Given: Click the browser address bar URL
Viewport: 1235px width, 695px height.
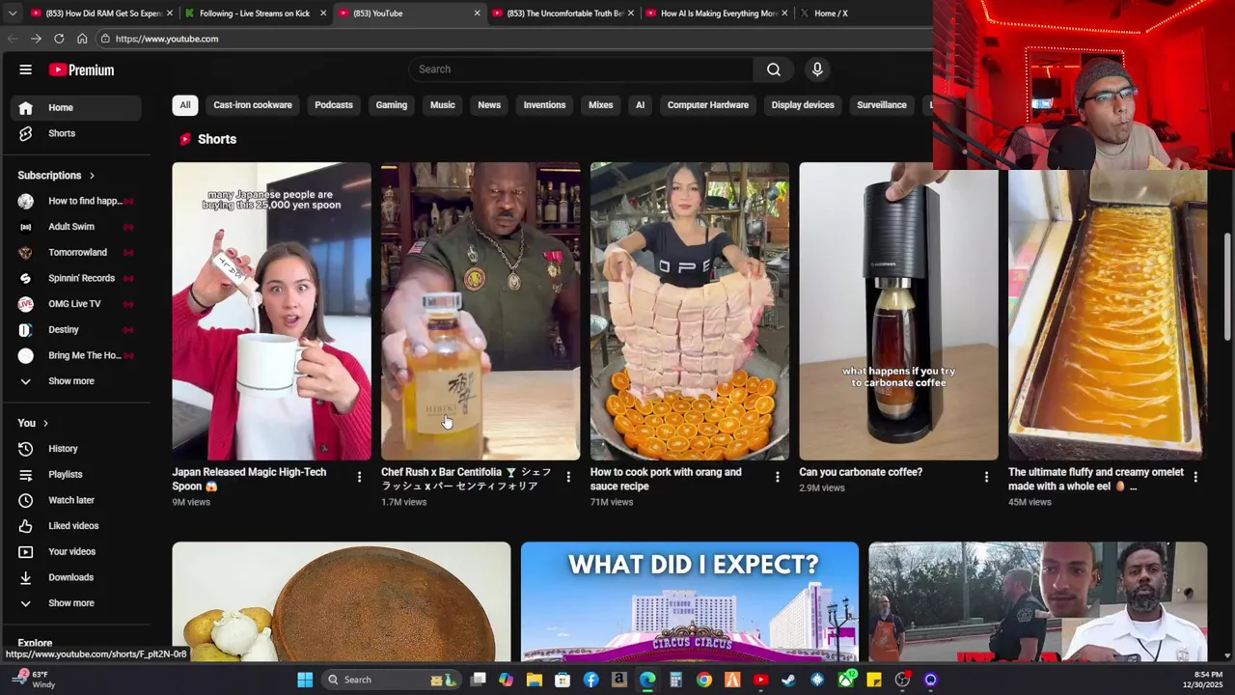Looking at the screenshot, I should (x=167, y=39).
